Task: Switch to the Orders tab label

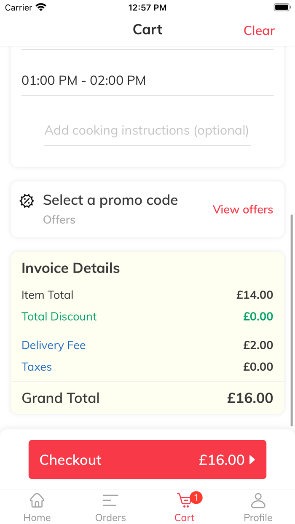Action: [110, 517]
